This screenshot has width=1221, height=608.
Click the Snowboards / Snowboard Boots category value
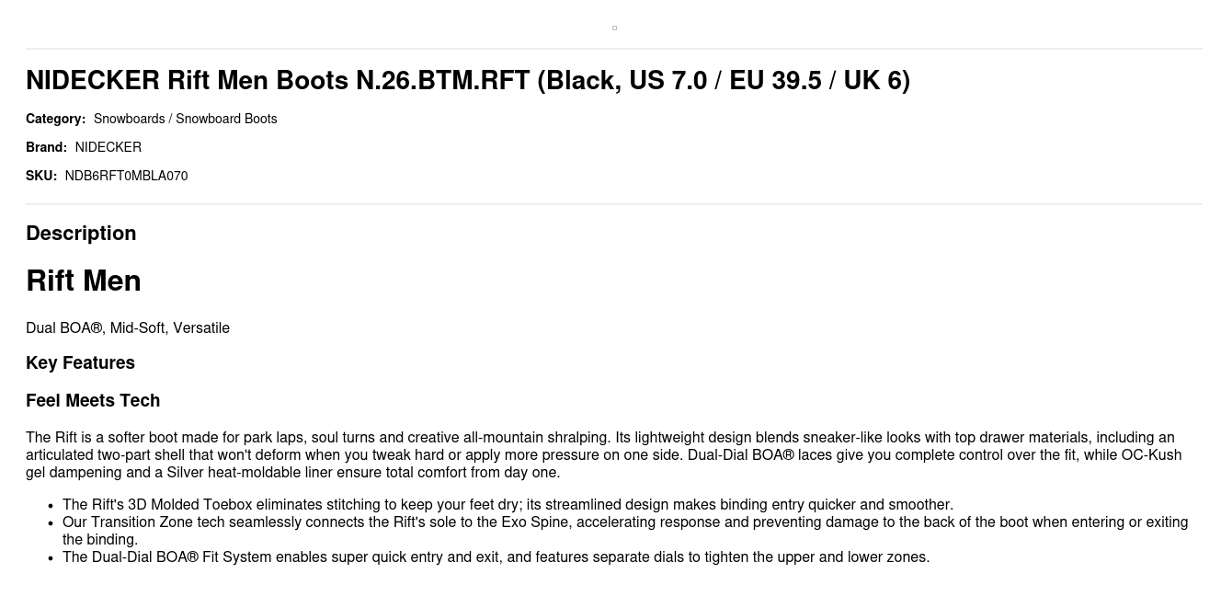(185, 119)
